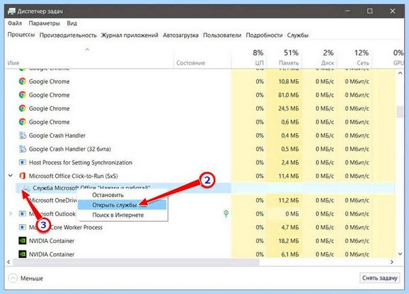Expand the Microsoft Outlook process group
Screen dimensions: 409x294
(x=10, y=214)
